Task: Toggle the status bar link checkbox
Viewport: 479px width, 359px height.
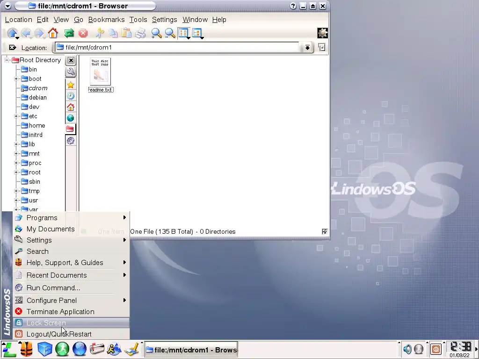Action: (x=325, y=232)
